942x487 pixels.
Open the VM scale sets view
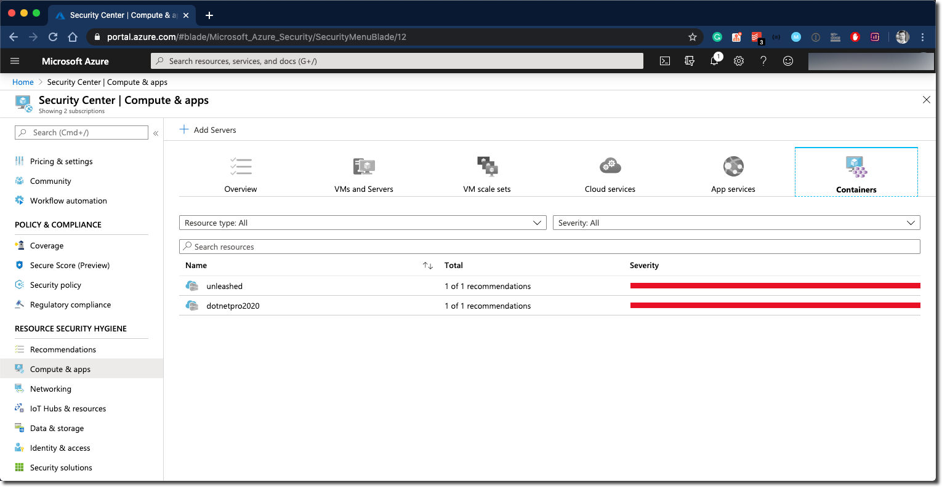click(487, 166)
